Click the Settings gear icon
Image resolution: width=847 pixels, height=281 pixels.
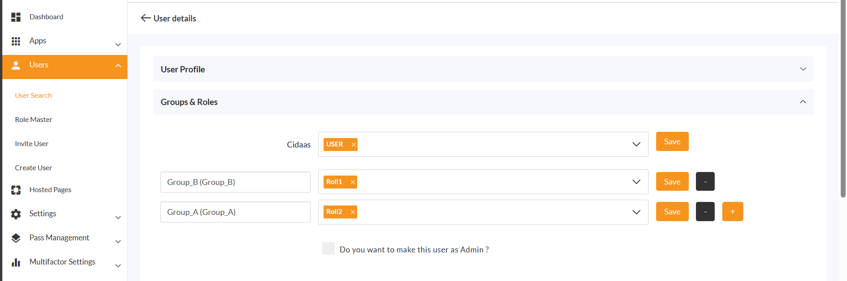(16, 214)
